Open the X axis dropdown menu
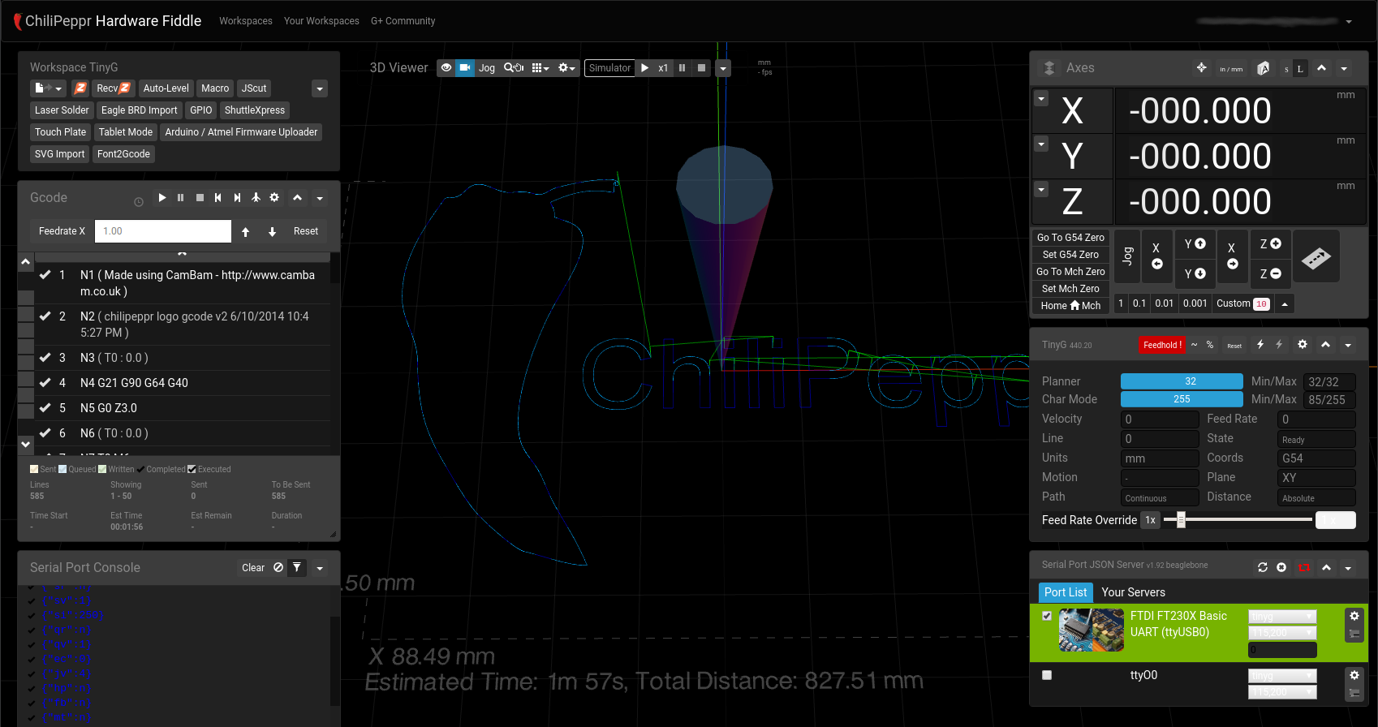 [1041, 98]
